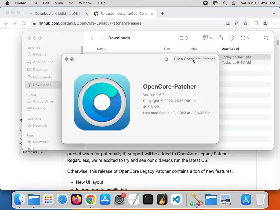Open Terminal from the Dock
The image size is (280, 210).
[148, 199]
